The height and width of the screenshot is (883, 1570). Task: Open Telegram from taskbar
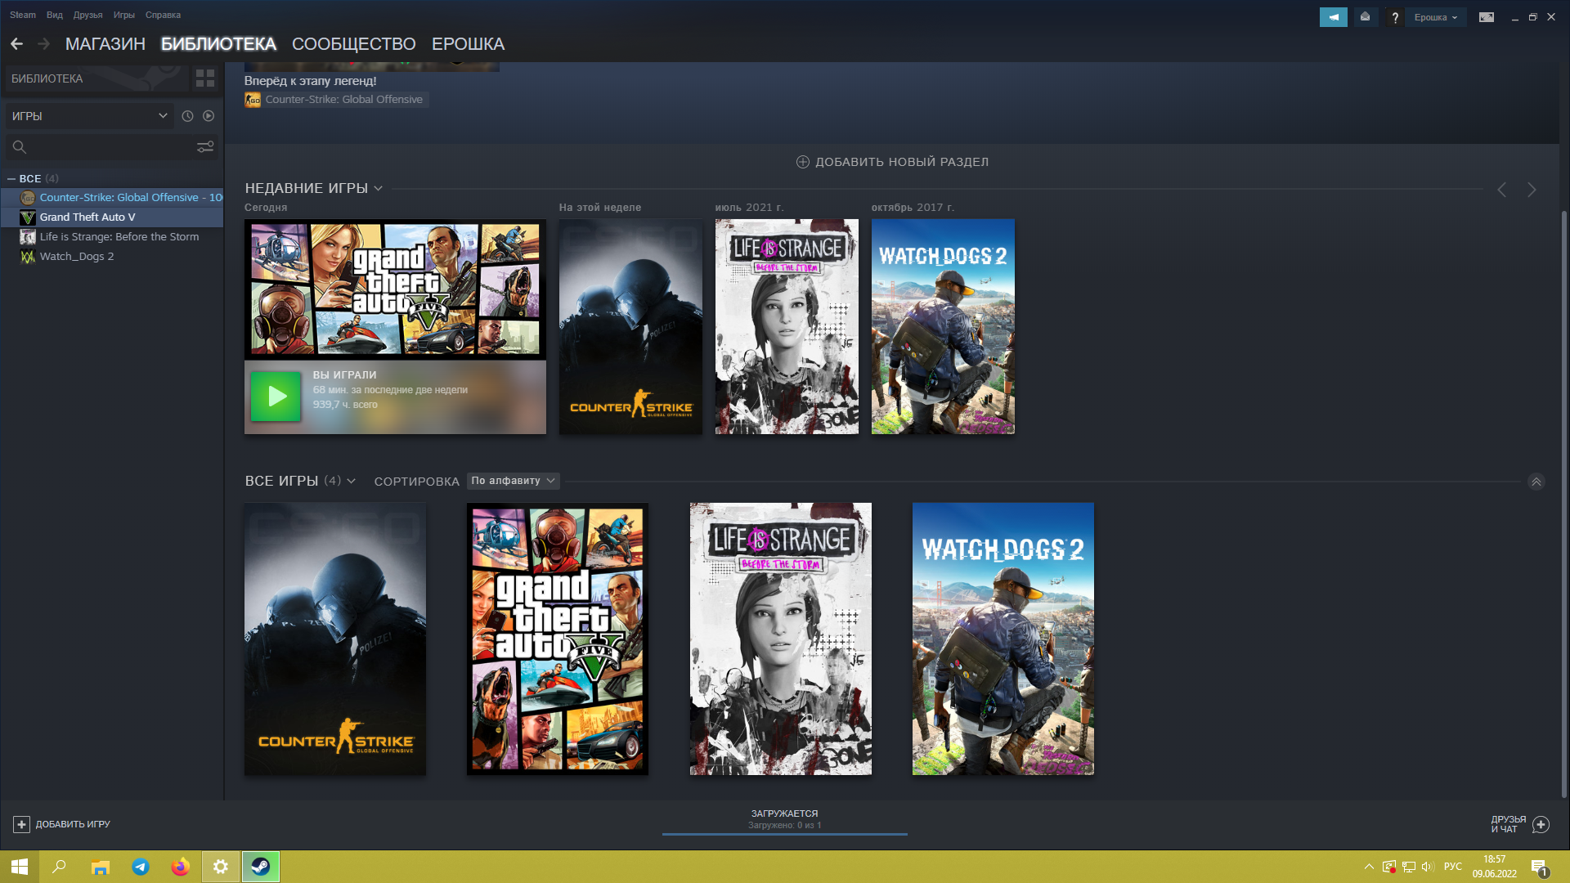[141, 867]
